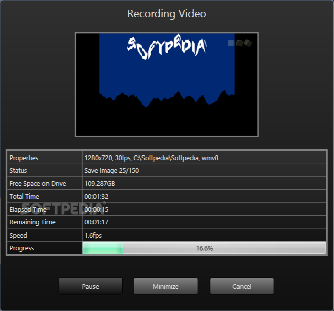Pause the video recording
The height and width of the screenshot is (311, 334).
(90, 286)
